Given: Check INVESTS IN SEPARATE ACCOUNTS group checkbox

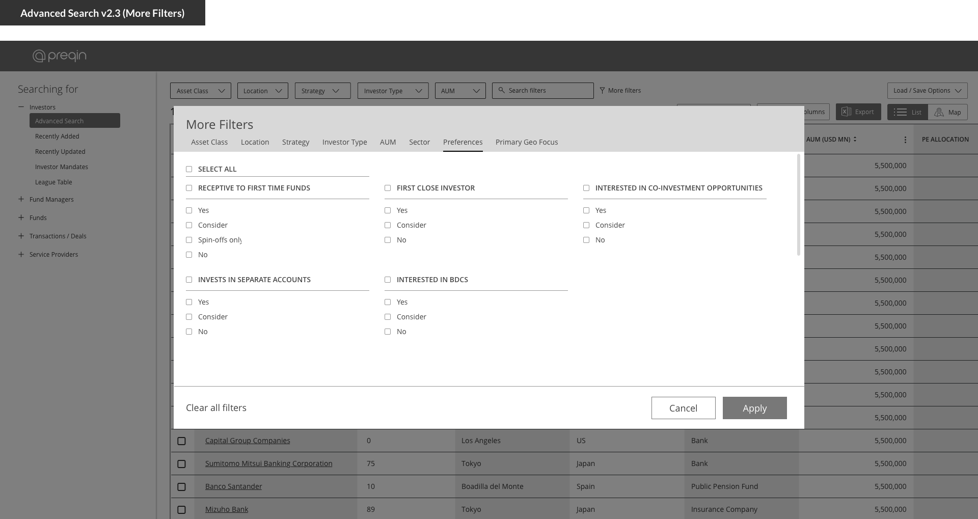Looking at the screenshot, I should [x=189, y=280].
